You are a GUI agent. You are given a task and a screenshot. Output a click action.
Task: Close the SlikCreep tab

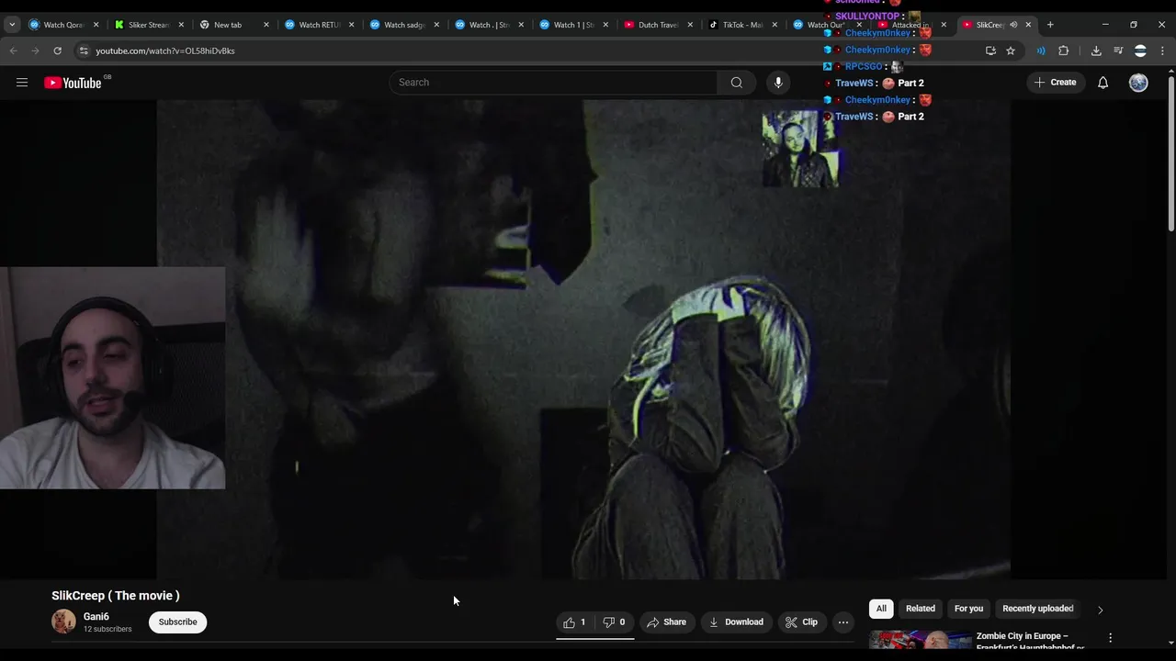click(1028, 25)
